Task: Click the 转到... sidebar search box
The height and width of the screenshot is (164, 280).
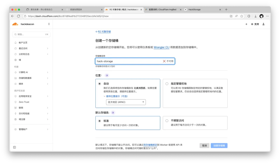Action: tap(31, 34)
